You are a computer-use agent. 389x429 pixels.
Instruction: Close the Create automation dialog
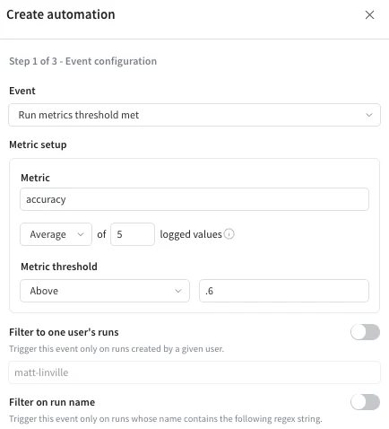pos(369,14)
